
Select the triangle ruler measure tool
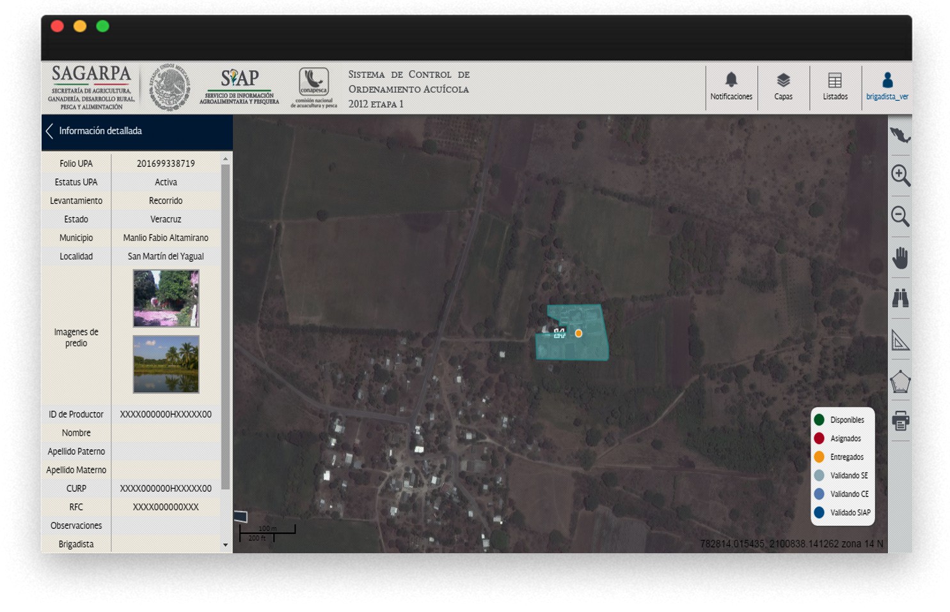[x=900, y=340]
